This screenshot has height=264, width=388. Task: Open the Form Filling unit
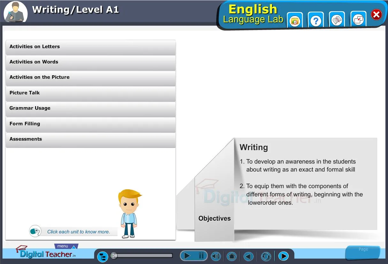[x=91, y=124]
